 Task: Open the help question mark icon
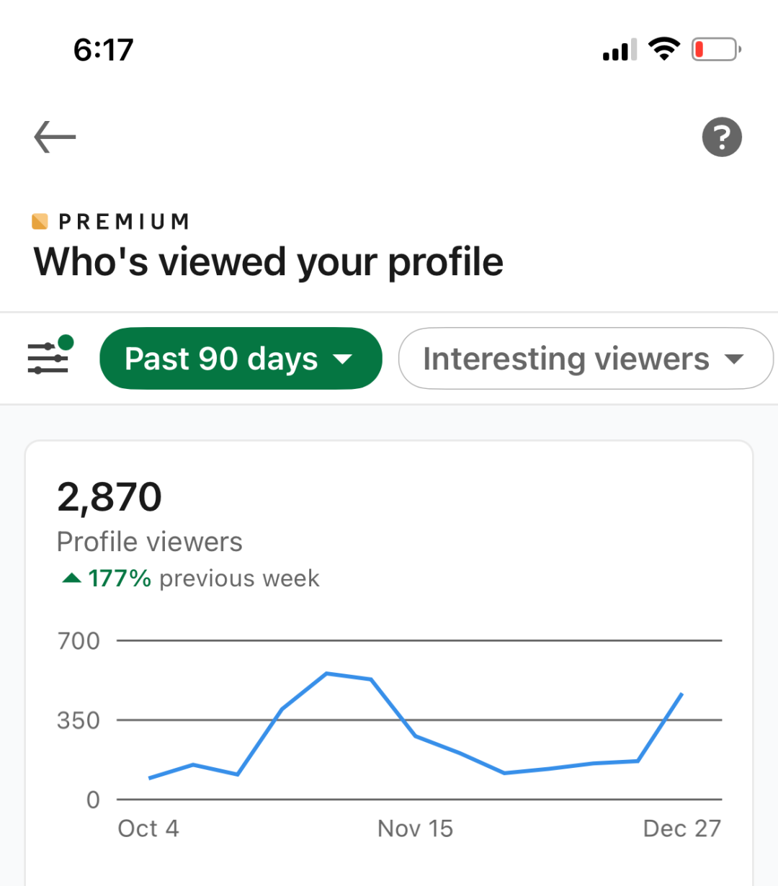[722, 137]
